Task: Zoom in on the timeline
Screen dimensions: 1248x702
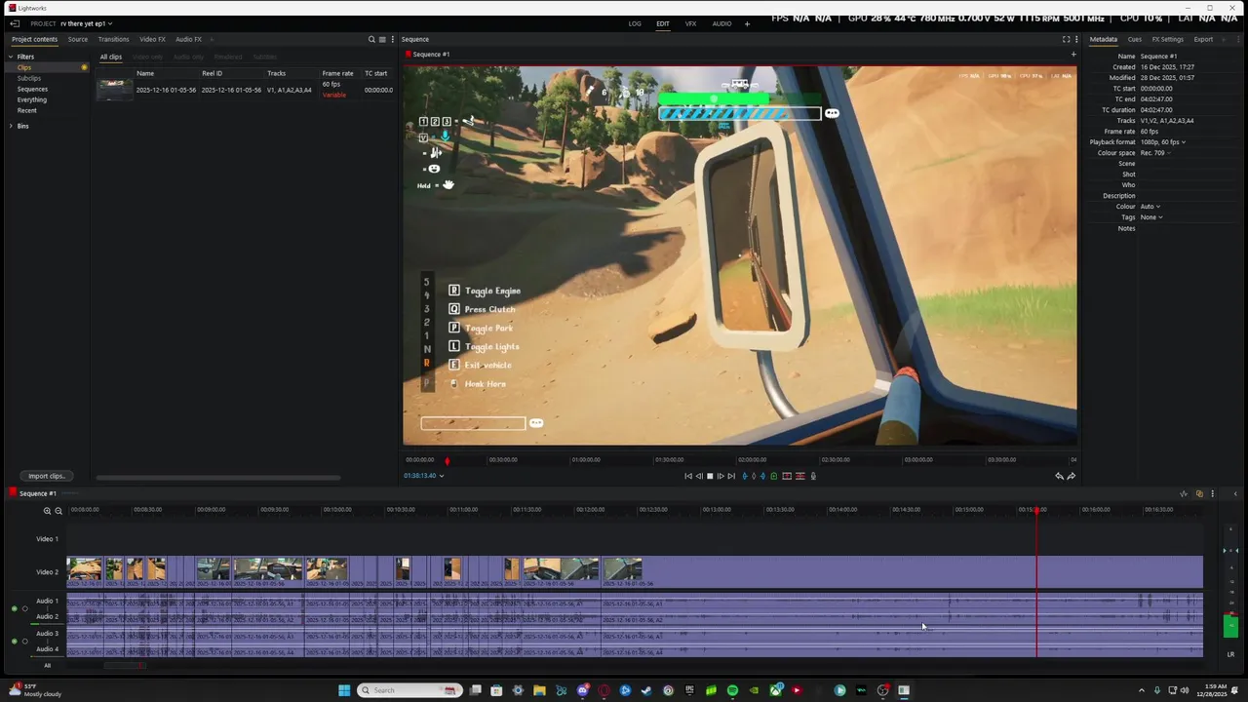Action: coord(47,511)
